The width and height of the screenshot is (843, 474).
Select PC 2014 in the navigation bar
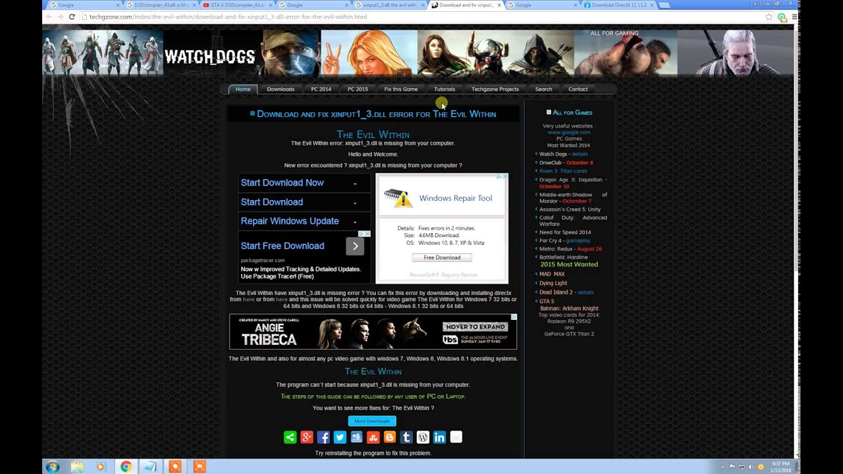321,89
